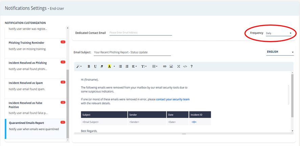Click the editor scrollbar down arrow
This screenshot has width=300, height=146.
coord(292,131)
